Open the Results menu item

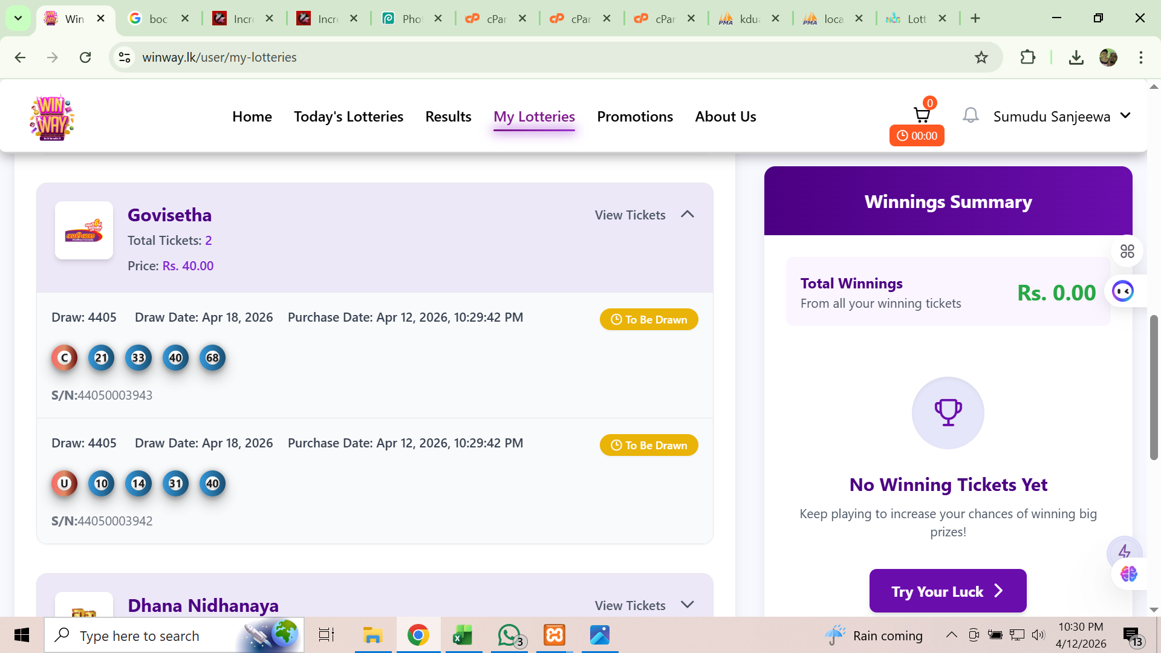pyautogui.click(x=448, y=116)
